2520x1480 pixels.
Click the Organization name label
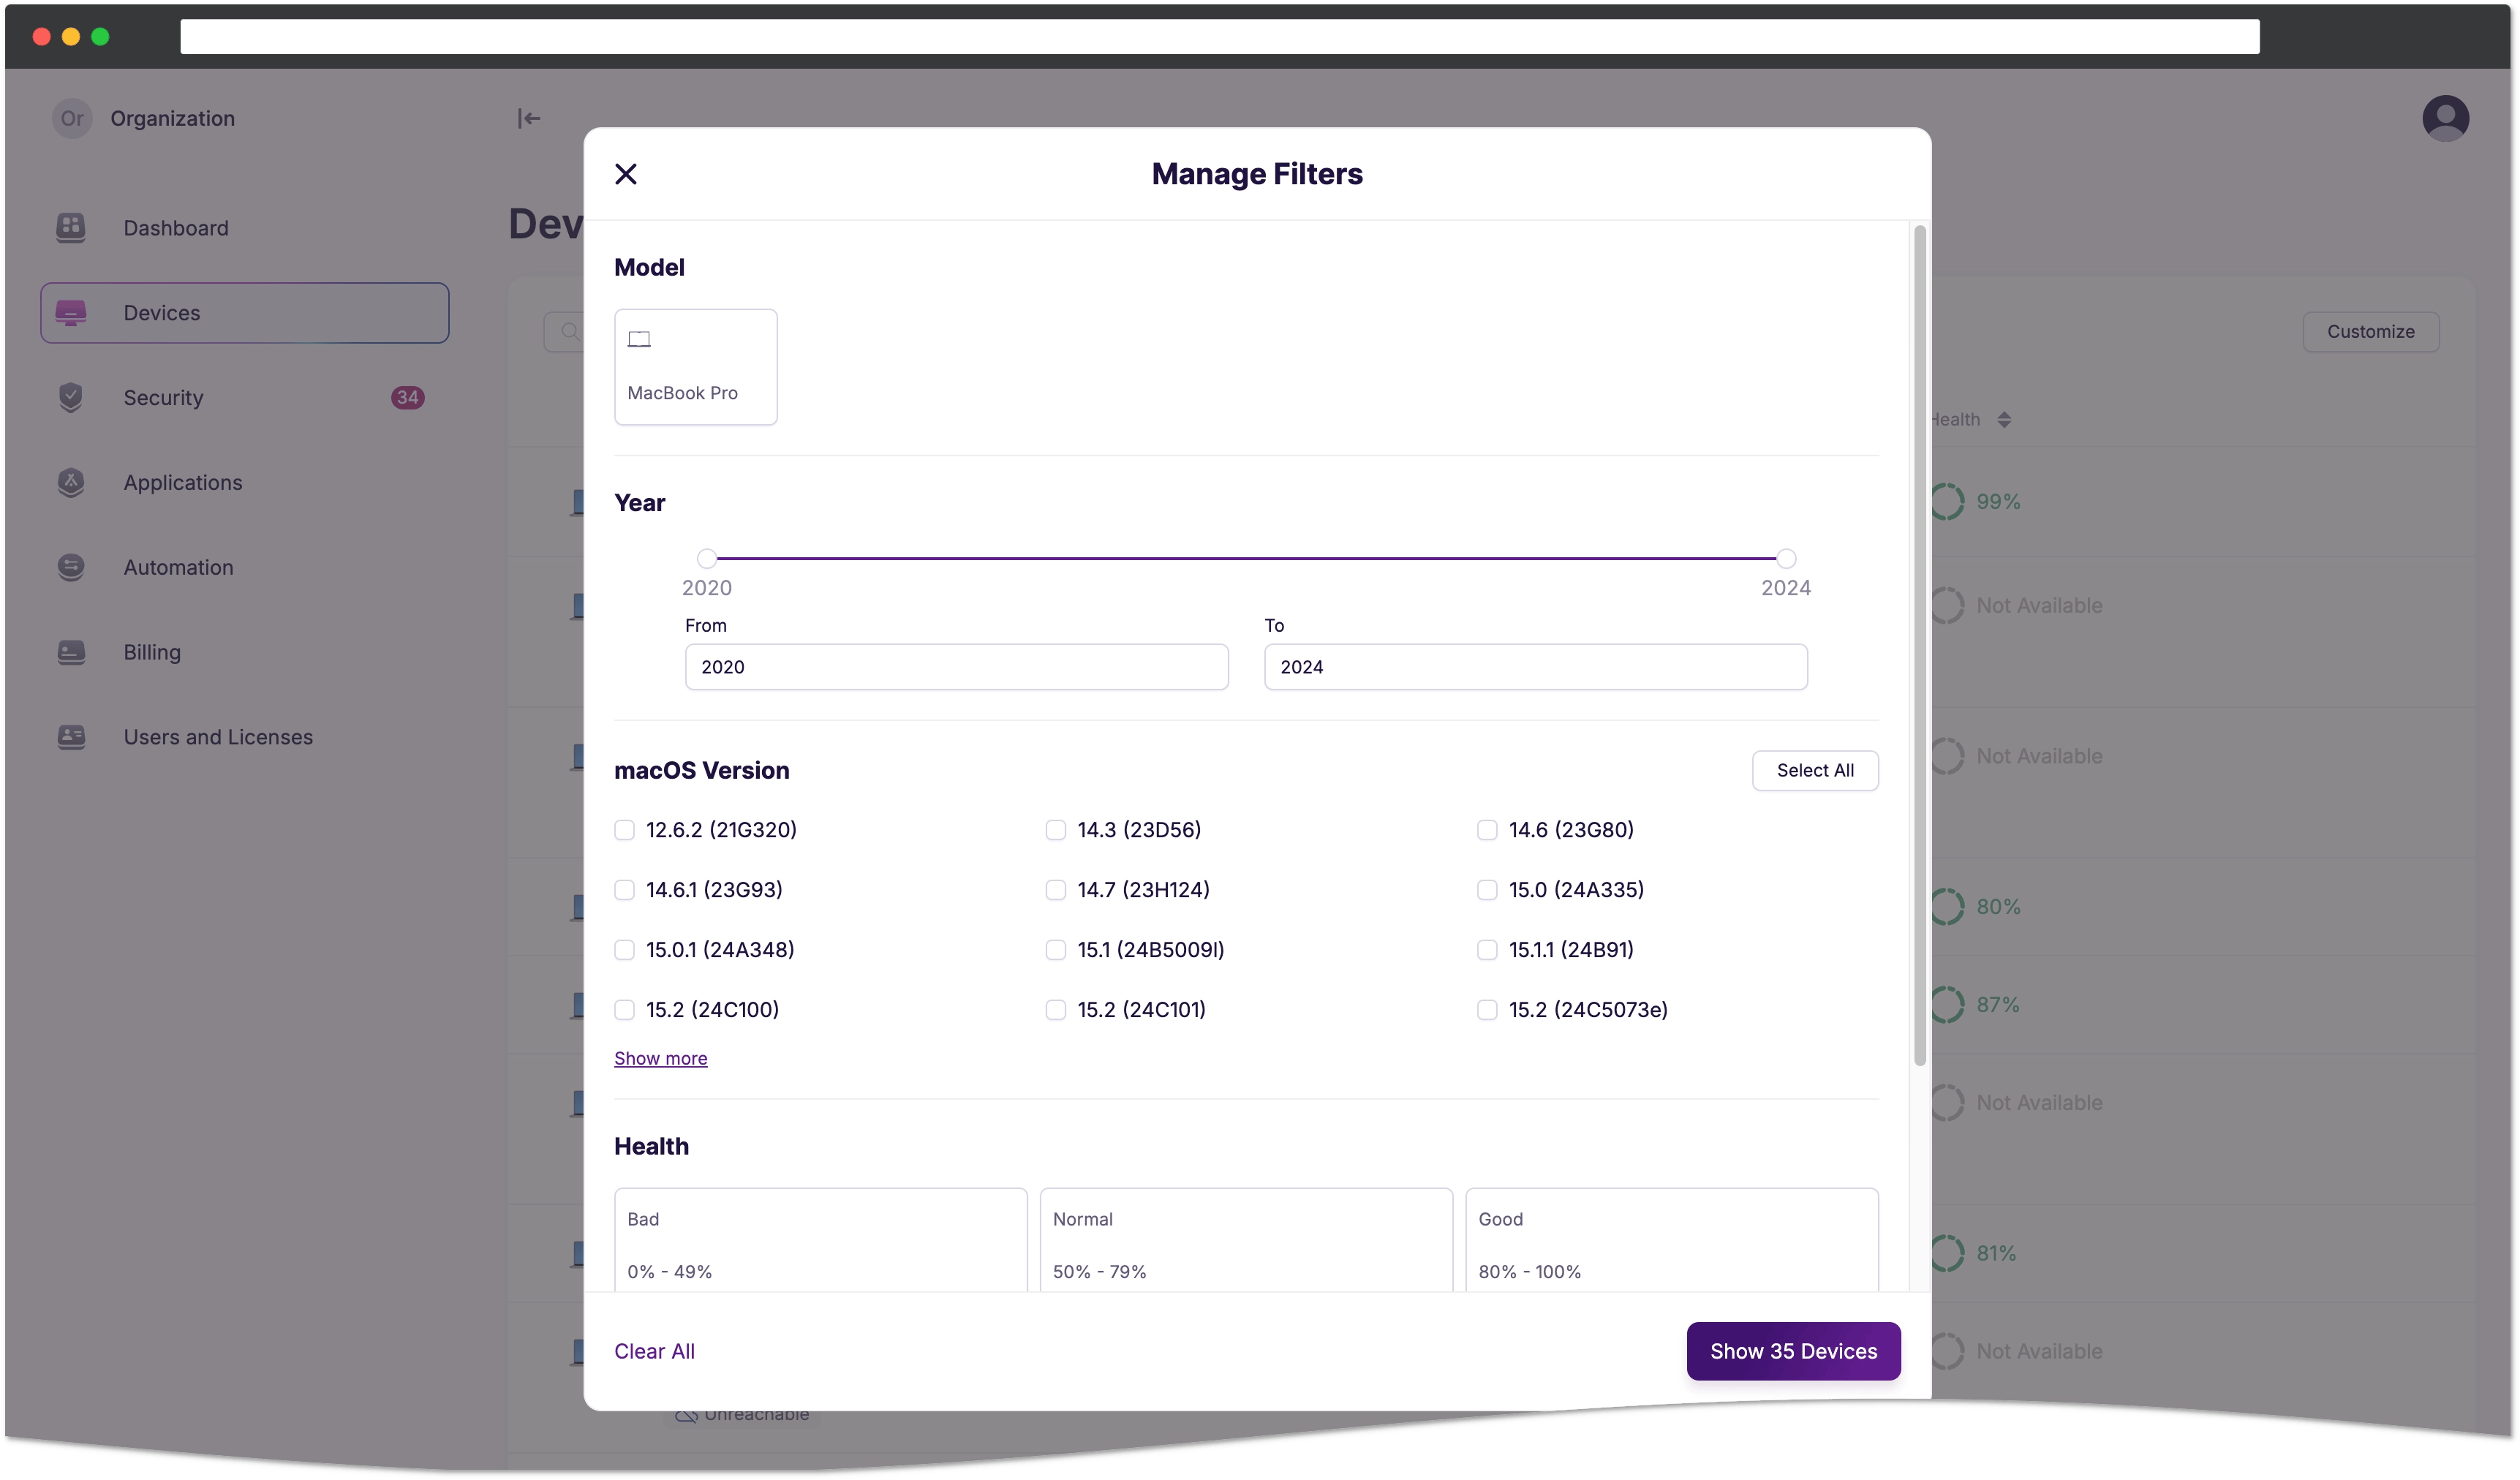click(172, 118)
